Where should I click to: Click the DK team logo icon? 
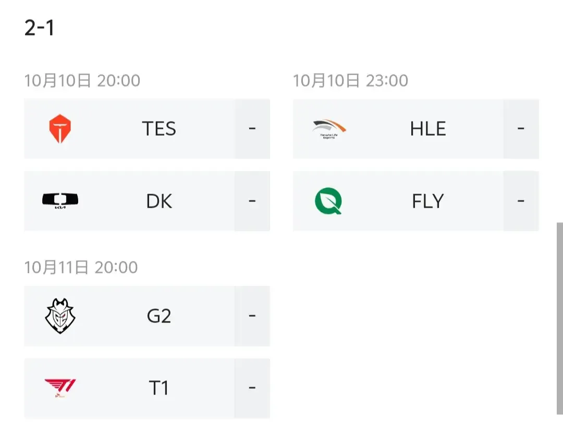tap(60, 200)
